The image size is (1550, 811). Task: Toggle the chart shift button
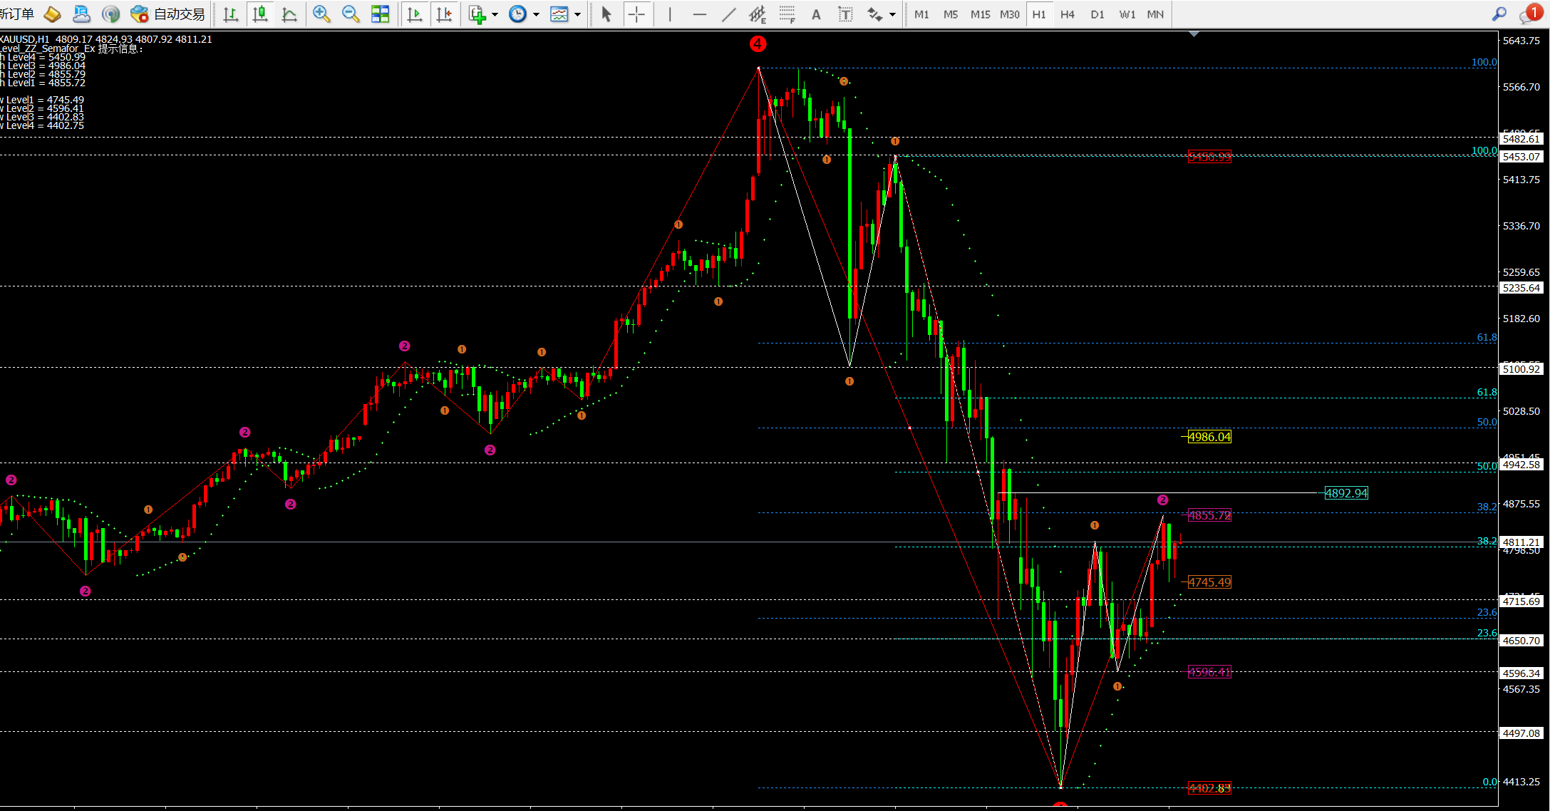[x=444, y=14]
